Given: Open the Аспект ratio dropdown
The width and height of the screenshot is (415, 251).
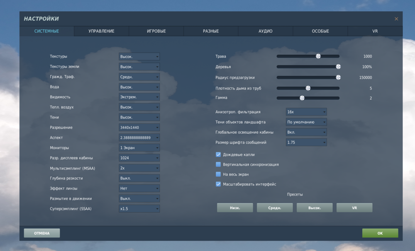Looking at the screenshot, I should 139,138.
